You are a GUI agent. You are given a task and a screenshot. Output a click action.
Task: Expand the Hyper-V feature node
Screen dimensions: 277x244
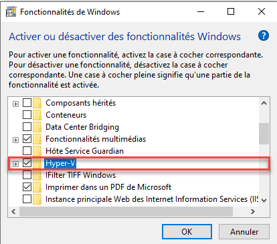pyautogui.click(x=15, y=164)
